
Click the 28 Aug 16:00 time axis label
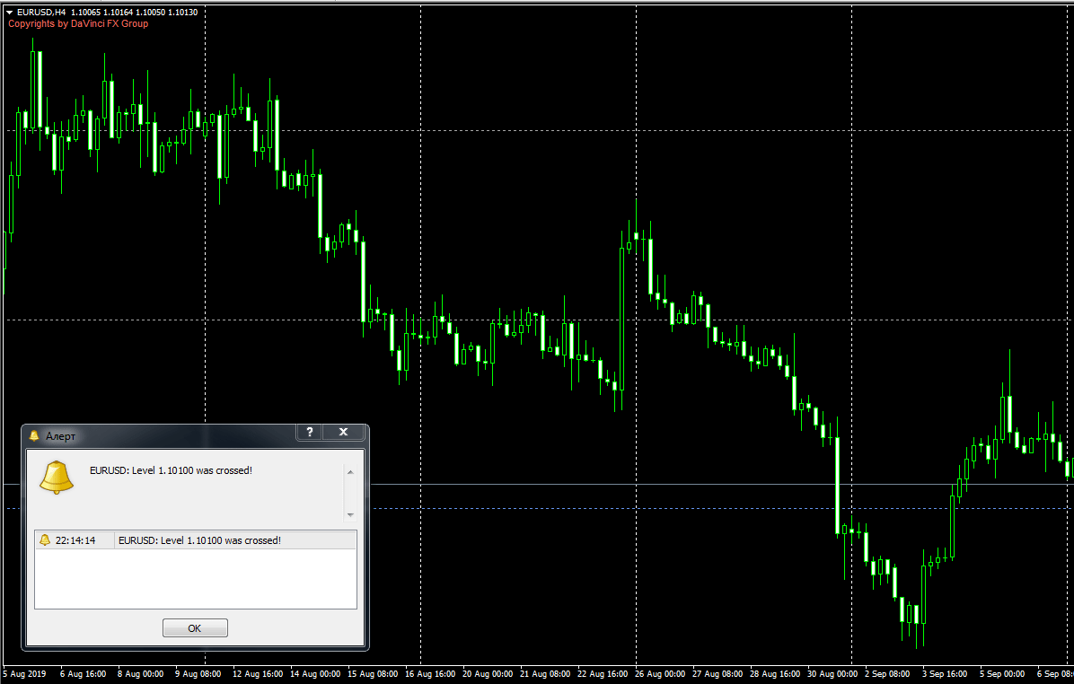pos(775,674)
